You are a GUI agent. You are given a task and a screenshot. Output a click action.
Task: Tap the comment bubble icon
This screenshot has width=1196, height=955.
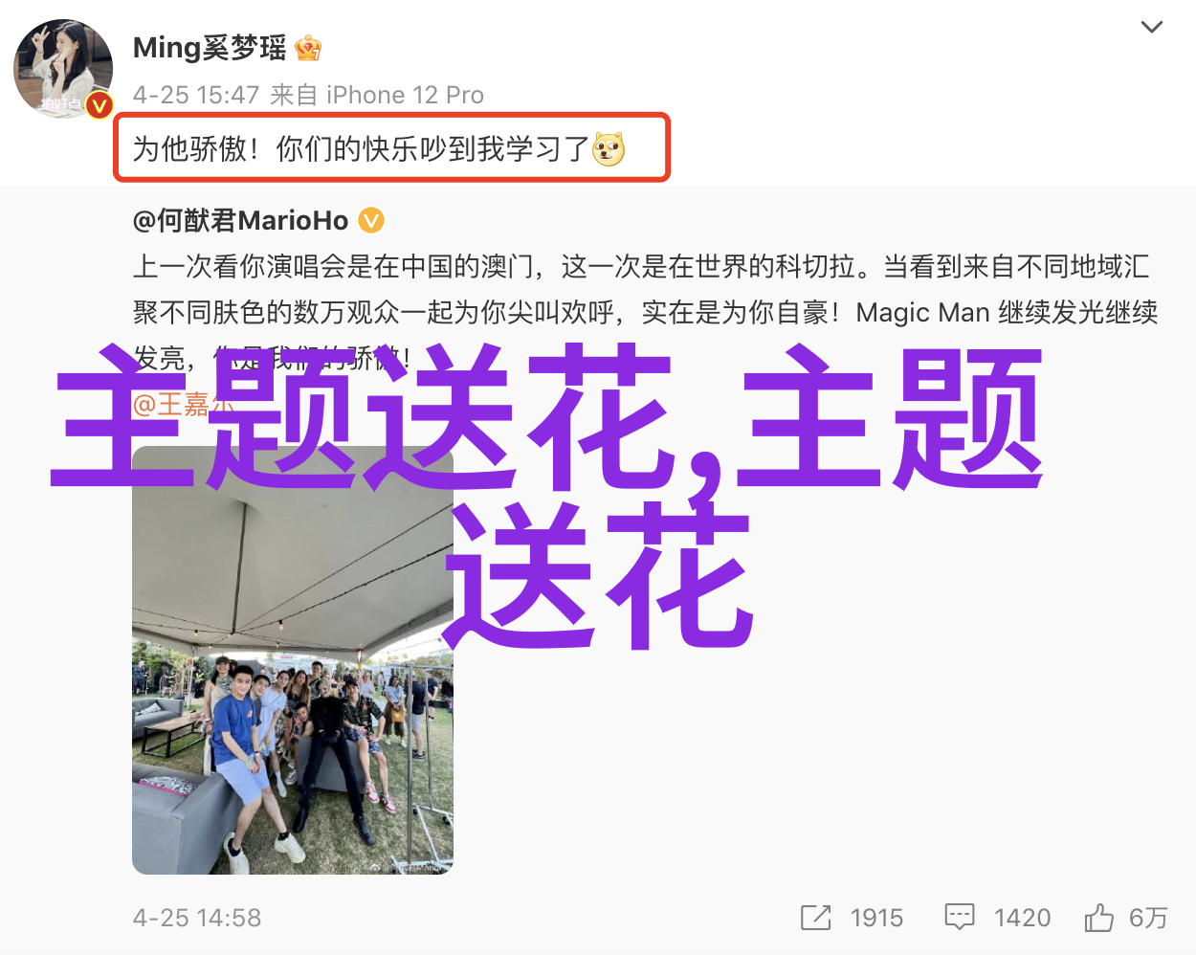[959, 918]
